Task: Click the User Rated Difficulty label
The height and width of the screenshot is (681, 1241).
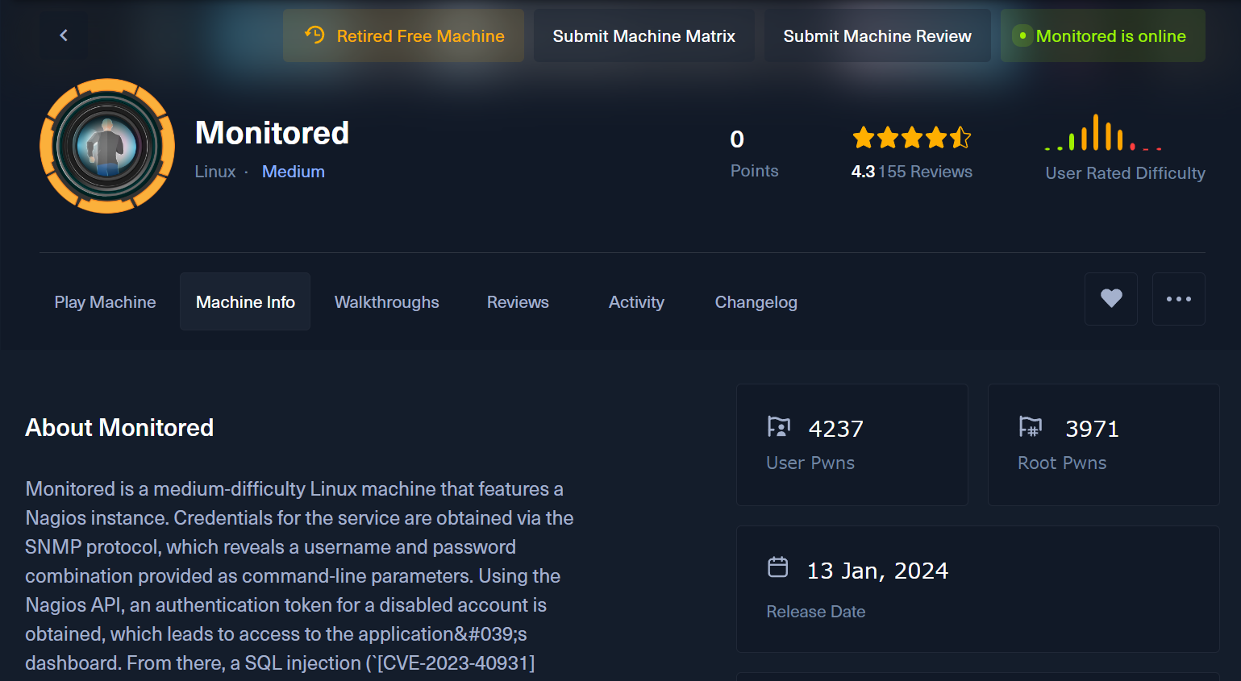Action: [1126, 173]
